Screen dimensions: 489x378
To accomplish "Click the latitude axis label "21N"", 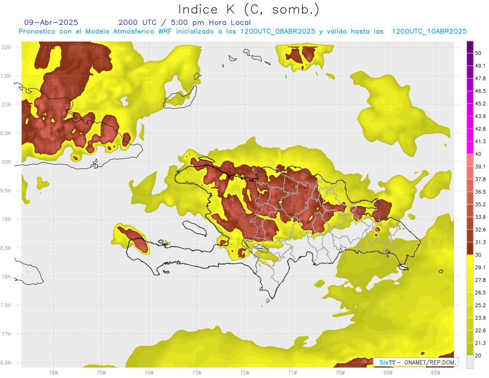I will coord(6,104).
